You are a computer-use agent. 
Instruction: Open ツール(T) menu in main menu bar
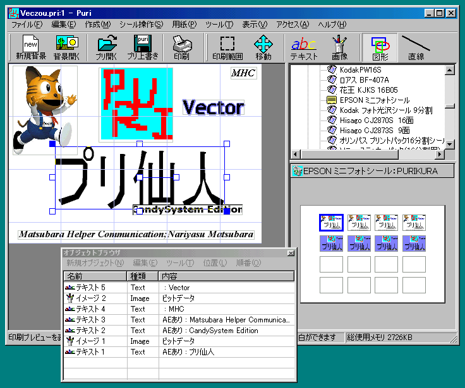[x=219, y=24]
